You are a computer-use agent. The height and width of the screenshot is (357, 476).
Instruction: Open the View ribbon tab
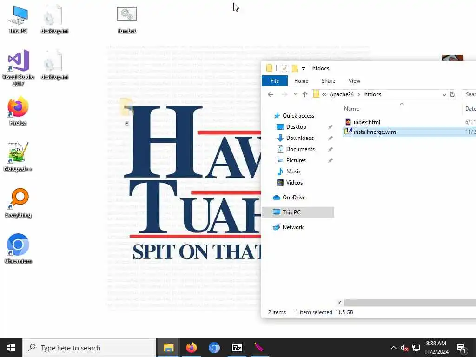(354, 81)
